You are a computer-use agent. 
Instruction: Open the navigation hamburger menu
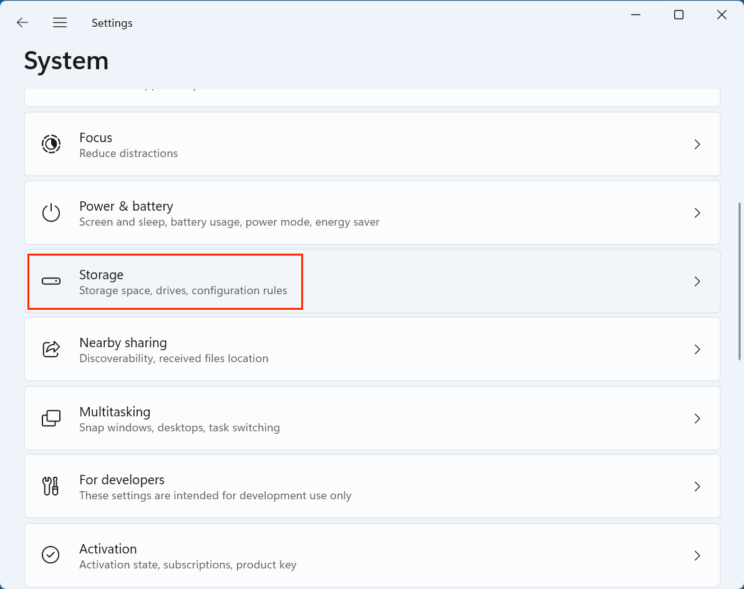60,22
